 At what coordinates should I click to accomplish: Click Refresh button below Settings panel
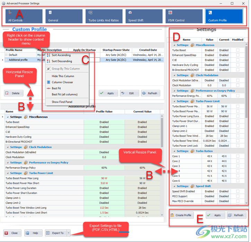(236, 215)
